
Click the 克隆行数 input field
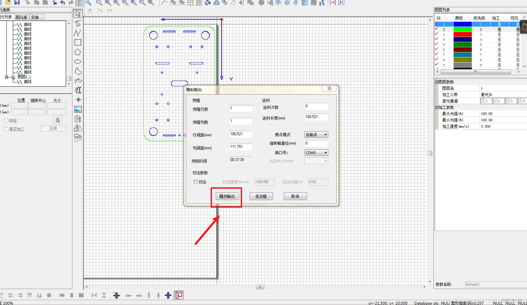pyautogui.click(x=241, y=108)
